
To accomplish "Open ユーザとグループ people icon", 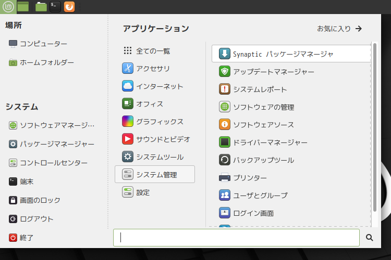I will [x=224, y=195].
